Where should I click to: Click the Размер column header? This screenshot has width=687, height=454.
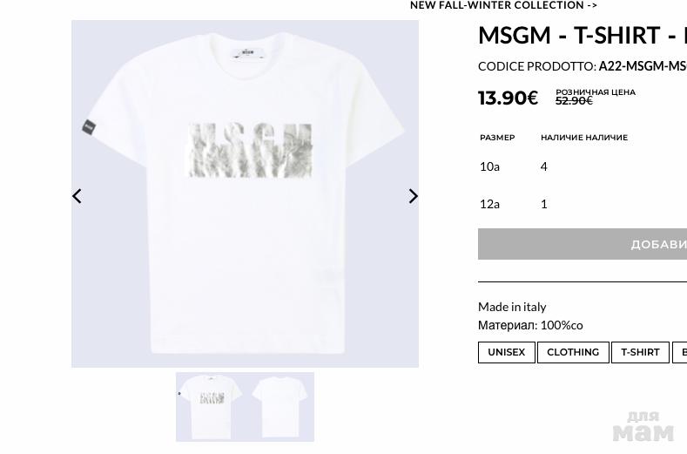497,138
